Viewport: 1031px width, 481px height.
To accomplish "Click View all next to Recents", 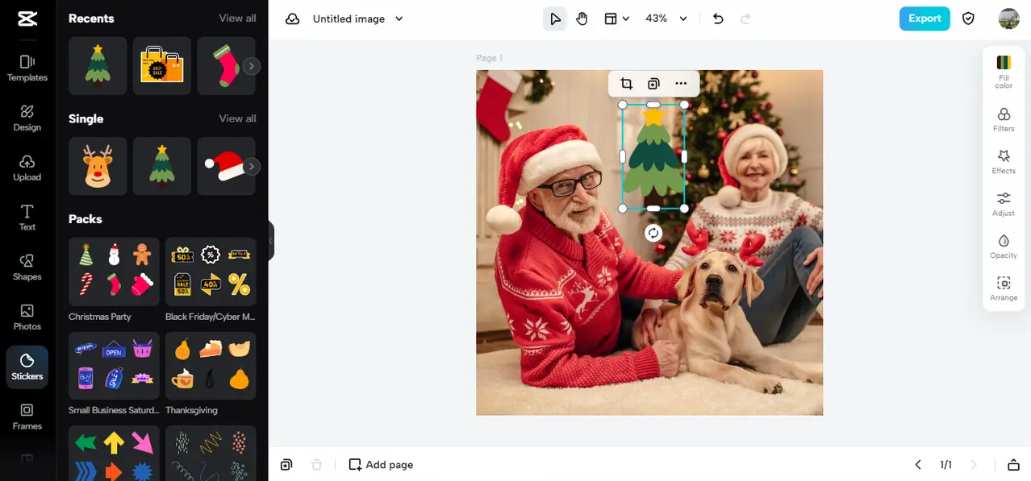I will (238, 19).
